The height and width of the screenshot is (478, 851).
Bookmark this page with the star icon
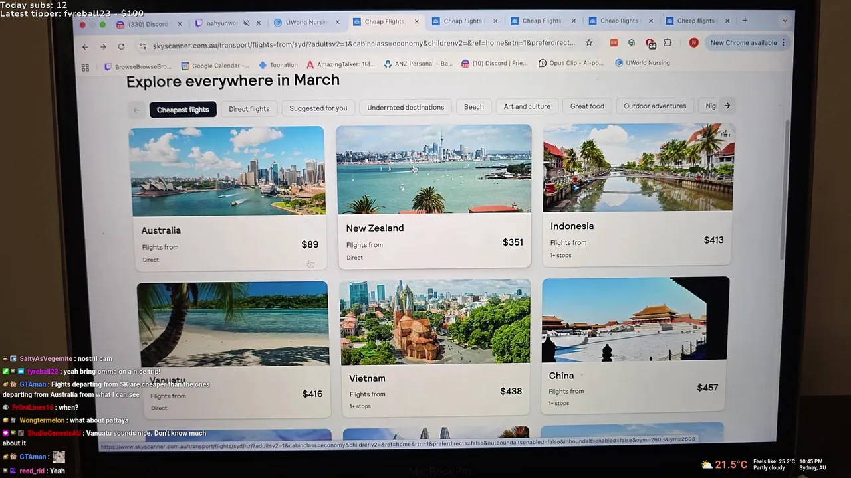589,42
